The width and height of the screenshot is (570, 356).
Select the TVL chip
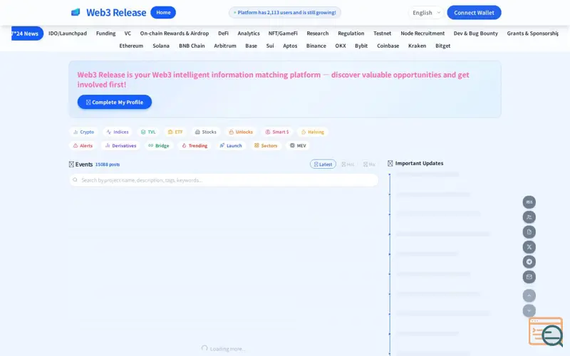(148, 132)
